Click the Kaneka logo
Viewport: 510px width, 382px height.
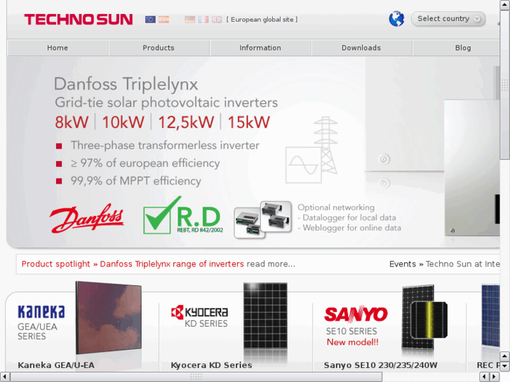pyautogui.click(x=41, y=312)
